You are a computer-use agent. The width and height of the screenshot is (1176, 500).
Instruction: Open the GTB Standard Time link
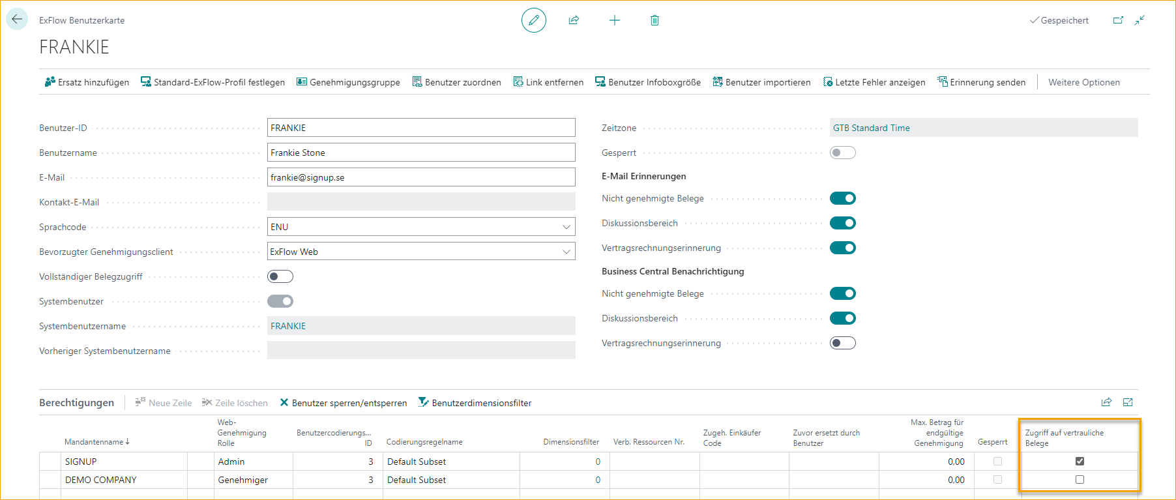[x=872, y=128]
